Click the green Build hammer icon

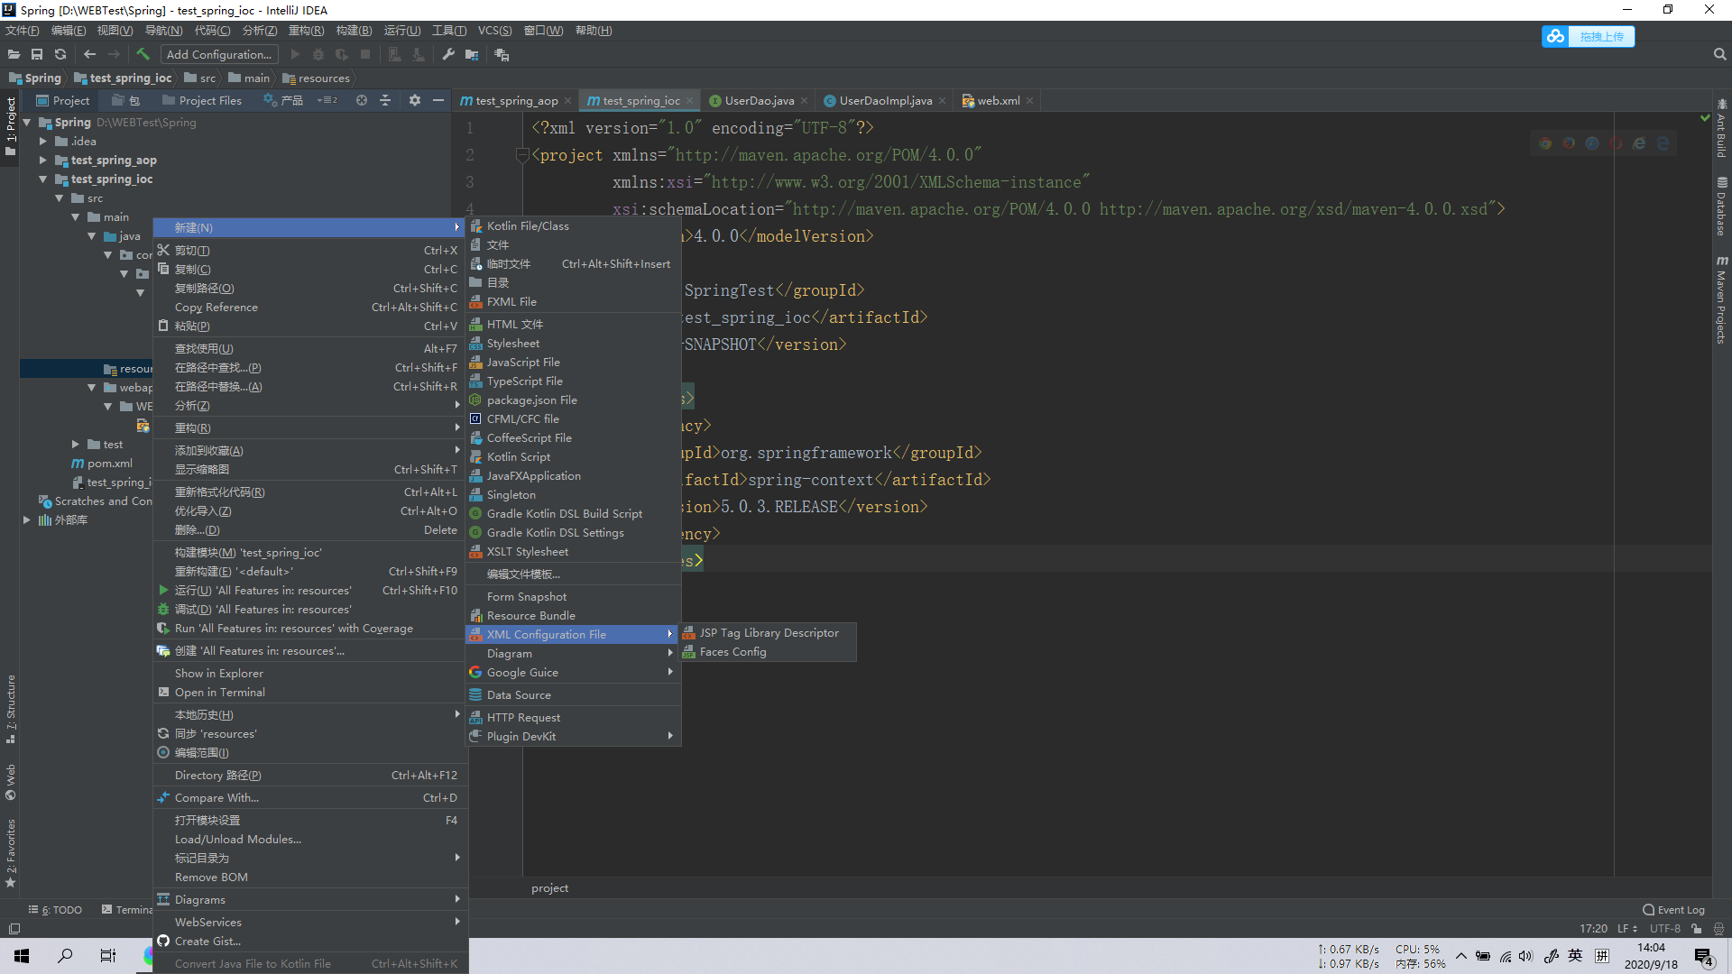[143, 54]
